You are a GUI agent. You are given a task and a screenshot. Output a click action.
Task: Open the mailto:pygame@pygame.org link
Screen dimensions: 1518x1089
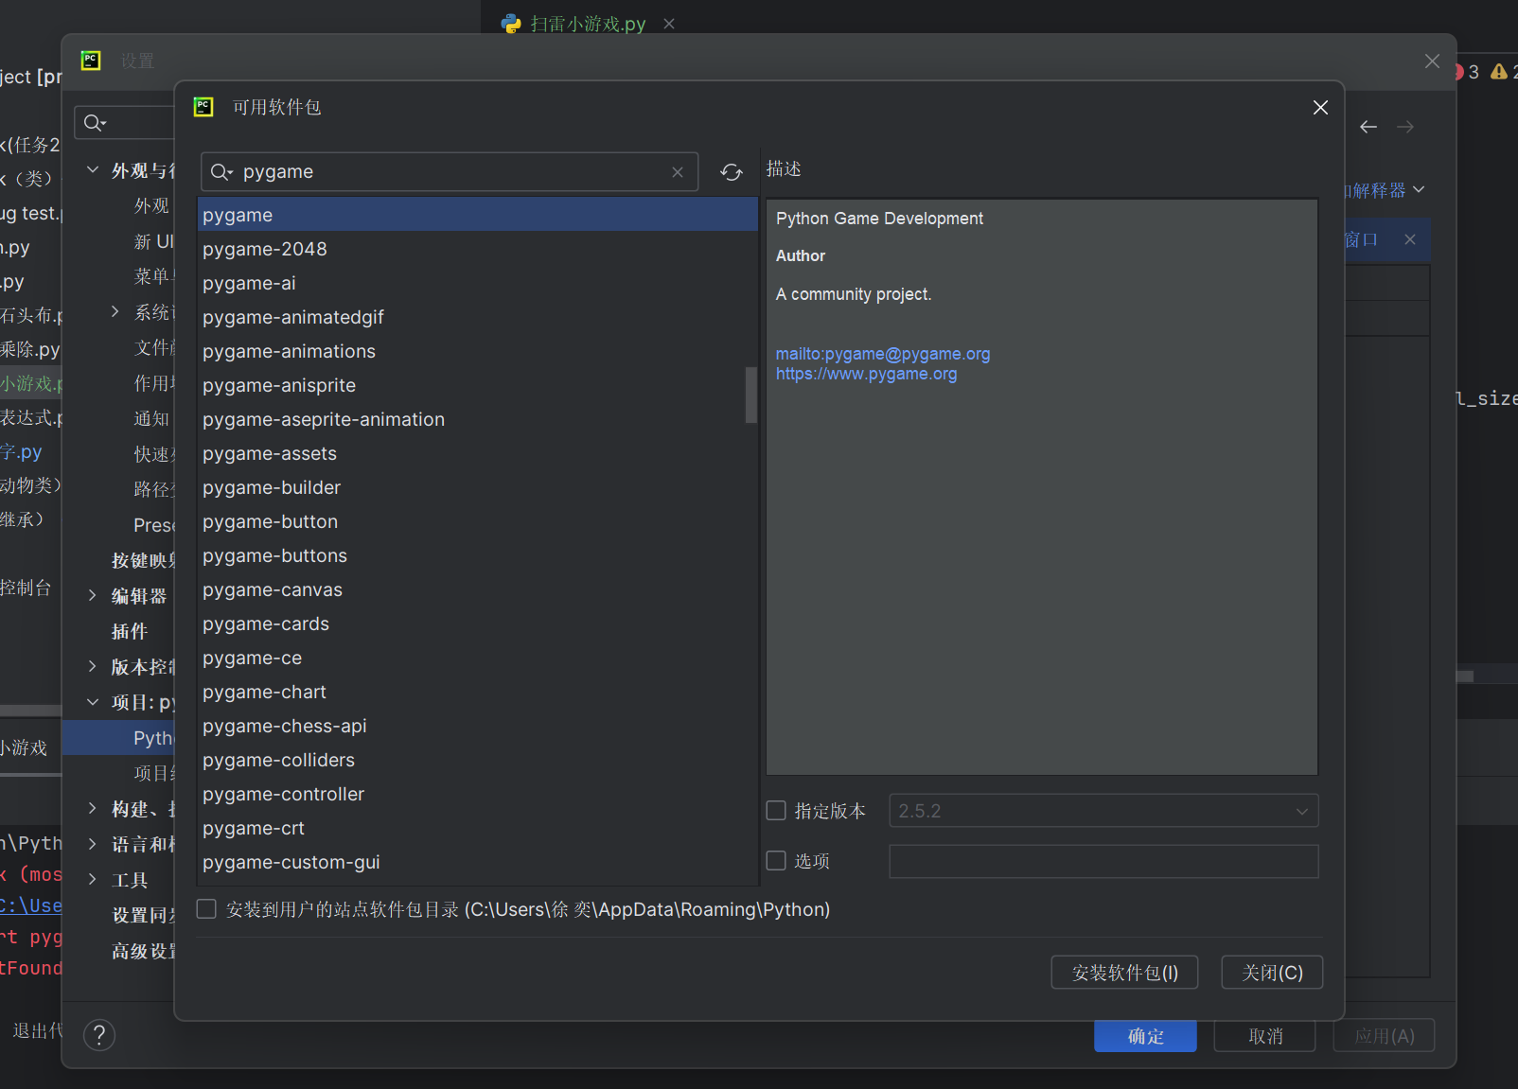tap(883, 354)
